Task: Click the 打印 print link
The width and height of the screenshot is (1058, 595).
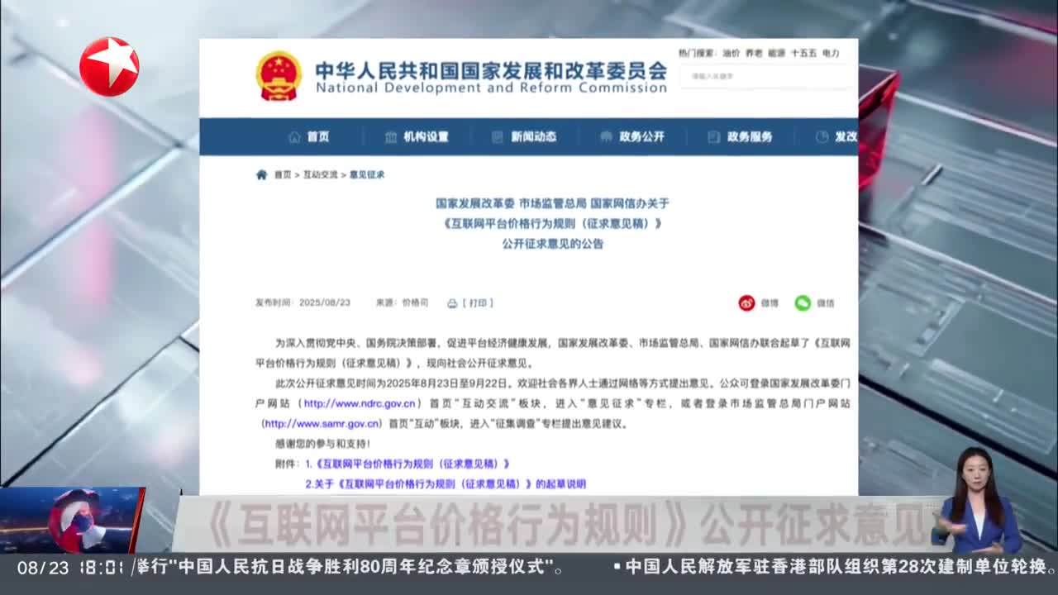Action: [478, 303]
